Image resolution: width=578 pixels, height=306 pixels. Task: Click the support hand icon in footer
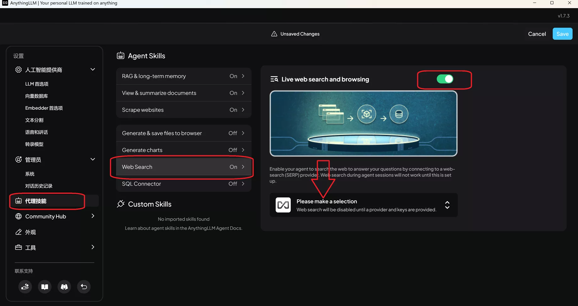pos(25,287)
